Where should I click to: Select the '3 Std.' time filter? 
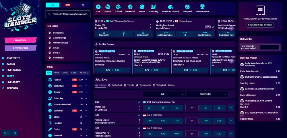click(x=65, y=73)
